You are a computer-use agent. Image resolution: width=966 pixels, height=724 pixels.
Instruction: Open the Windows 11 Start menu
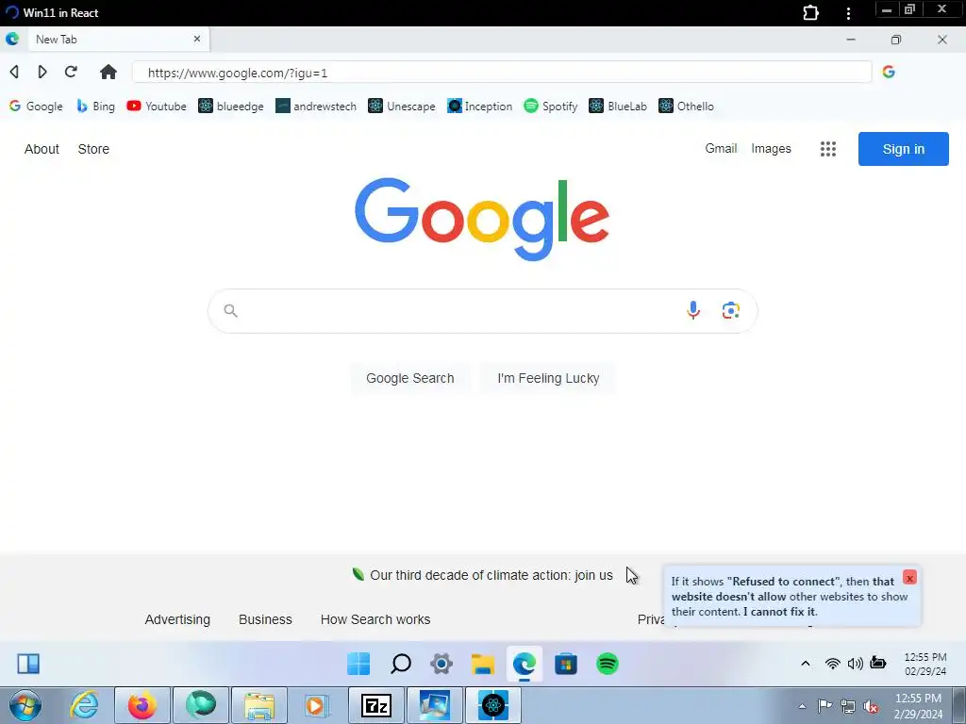pos(358,664)
